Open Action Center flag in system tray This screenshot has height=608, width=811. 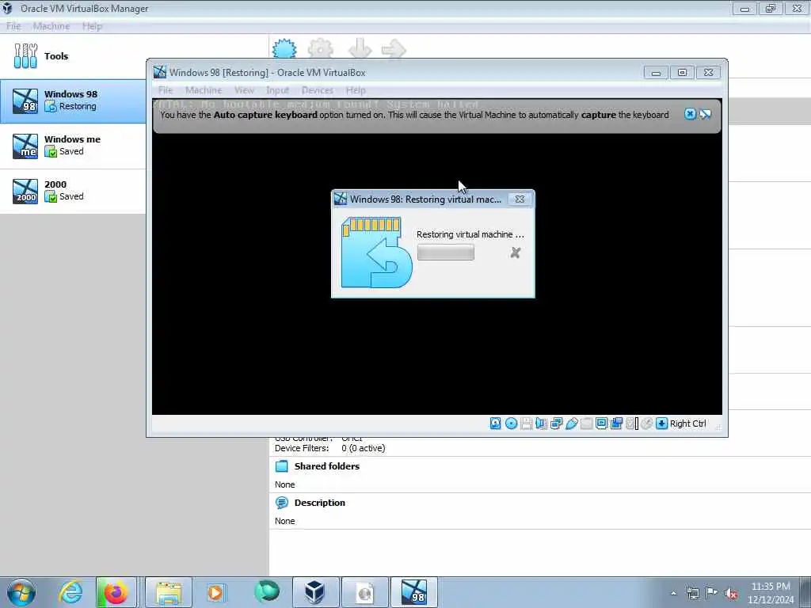(712, 593)
